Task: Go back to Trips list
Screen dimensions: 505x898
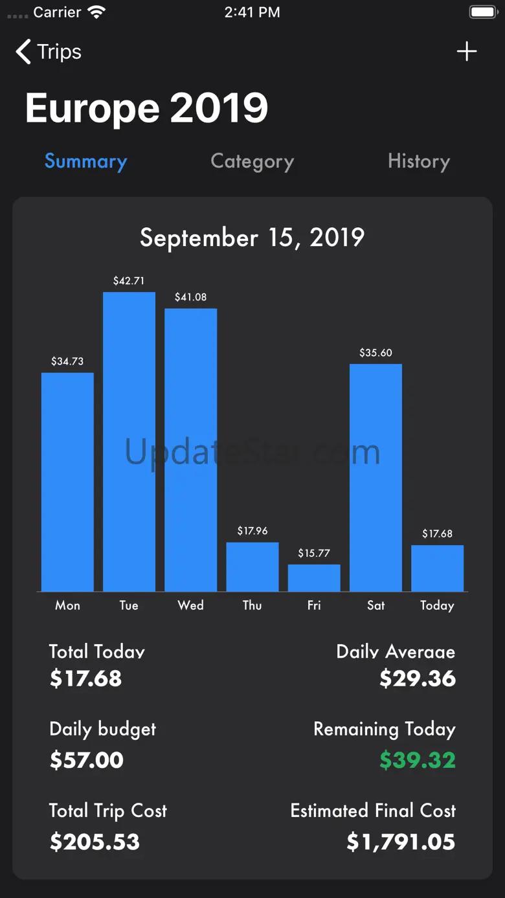Action: [x=59, y=52]
